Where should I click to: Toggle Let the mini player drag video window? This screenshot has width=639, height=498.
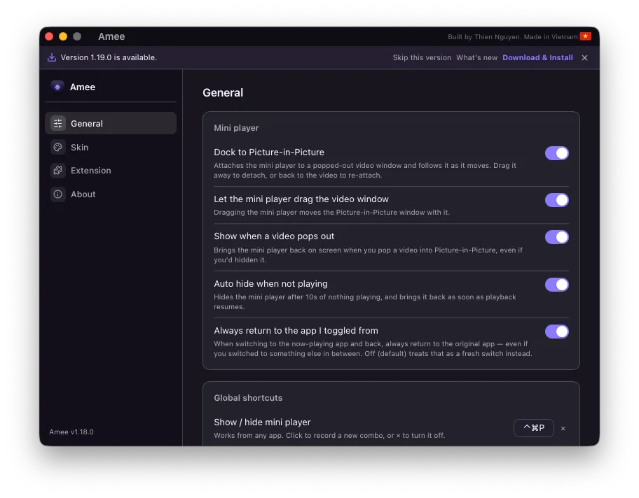point(557,200)
